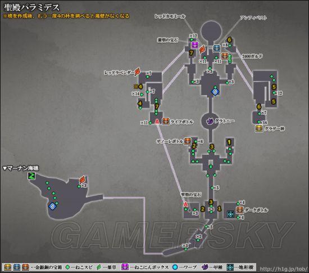This screenshot has width=309, height=273.
Task: Click the レッドラベンダー label
Action: (119, 73)
